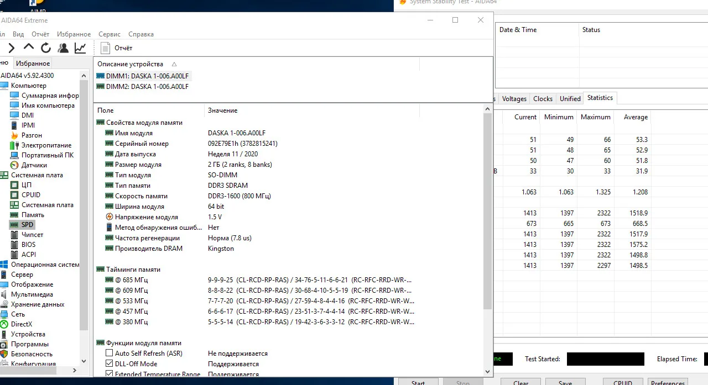Click the CPUID button in Stability Test
Screen dimensions: 708x385
(623, 382)
